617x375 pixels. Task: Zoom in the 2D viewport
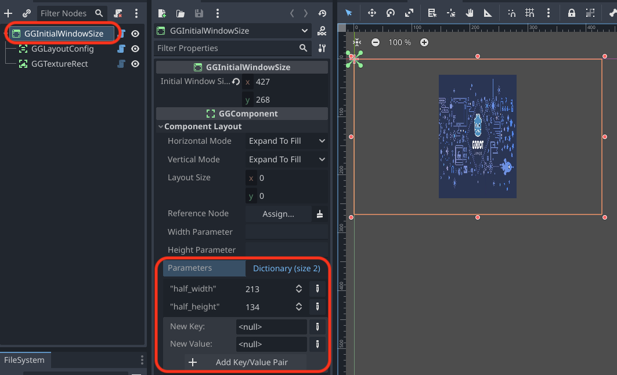pos(424,42)
